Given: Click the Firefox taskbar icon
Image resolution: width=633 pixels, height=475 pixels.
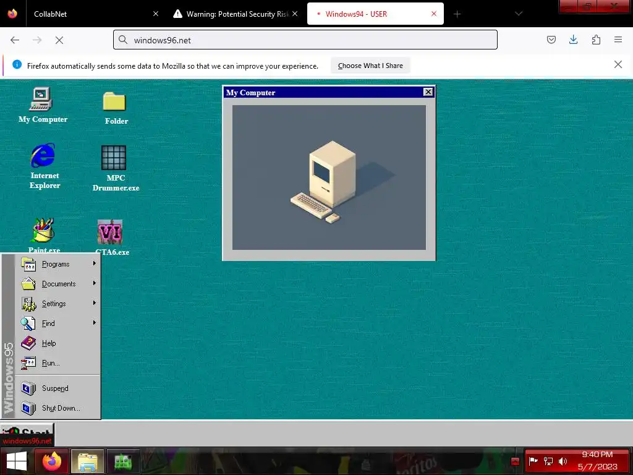Looking at the screenshot, I should click(x=52, y=461).
